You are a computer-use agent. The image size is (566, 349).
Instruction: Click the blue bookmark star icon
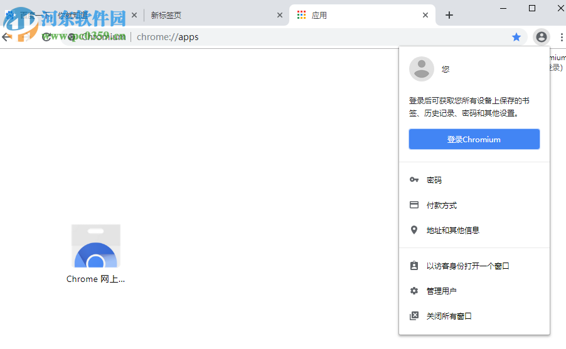(x=516, y=37)
